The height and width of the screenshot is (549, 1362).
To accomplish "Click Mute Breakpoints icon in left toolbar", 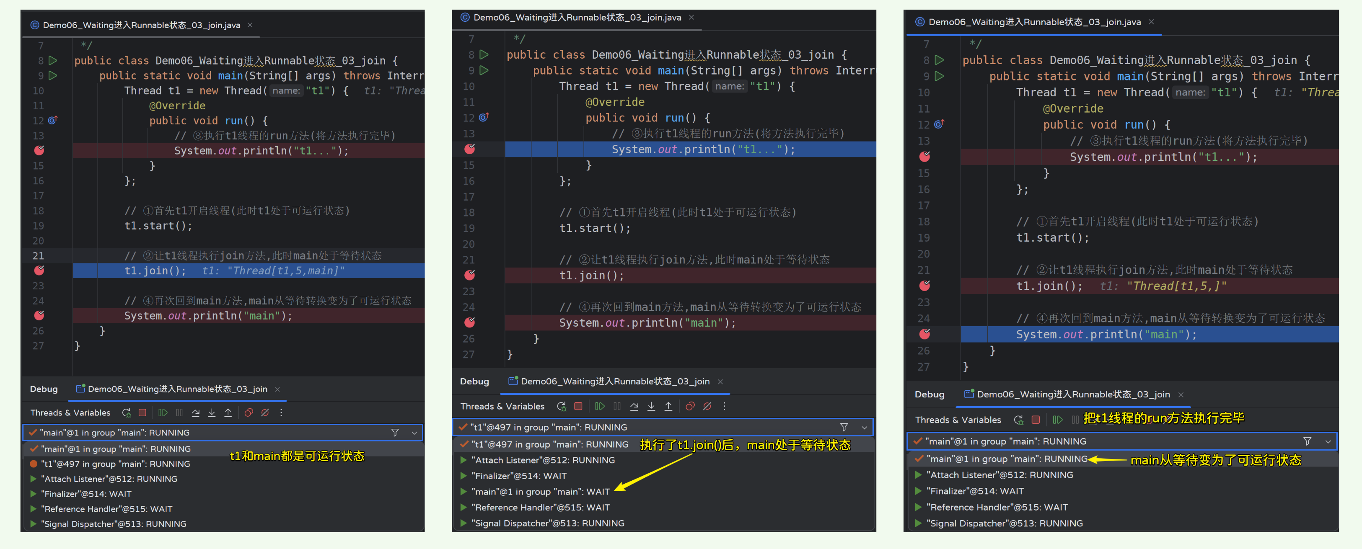I will click(265, 412).
